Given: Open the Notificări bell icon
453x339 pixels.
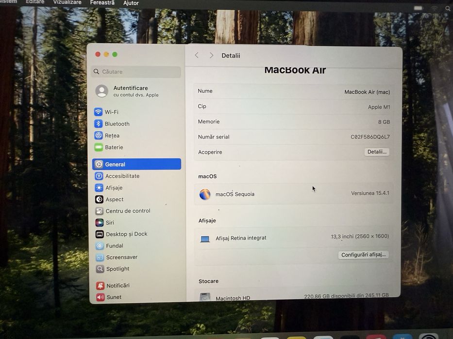Looking at the screenshot, I should point(100,285).
